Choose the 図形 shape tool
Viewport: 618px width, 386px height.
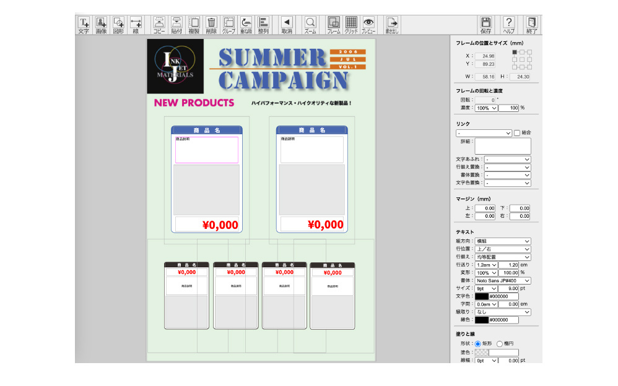point(118,25)
